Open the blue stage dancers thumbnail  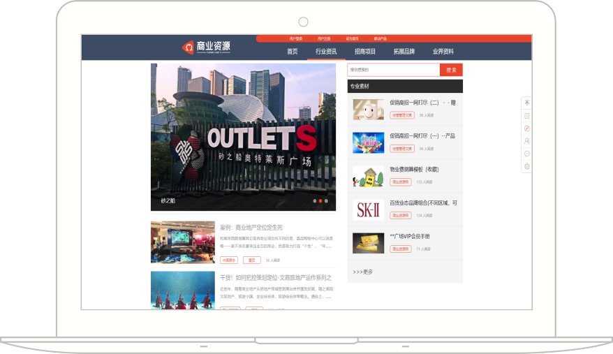(x=182, y=290)
